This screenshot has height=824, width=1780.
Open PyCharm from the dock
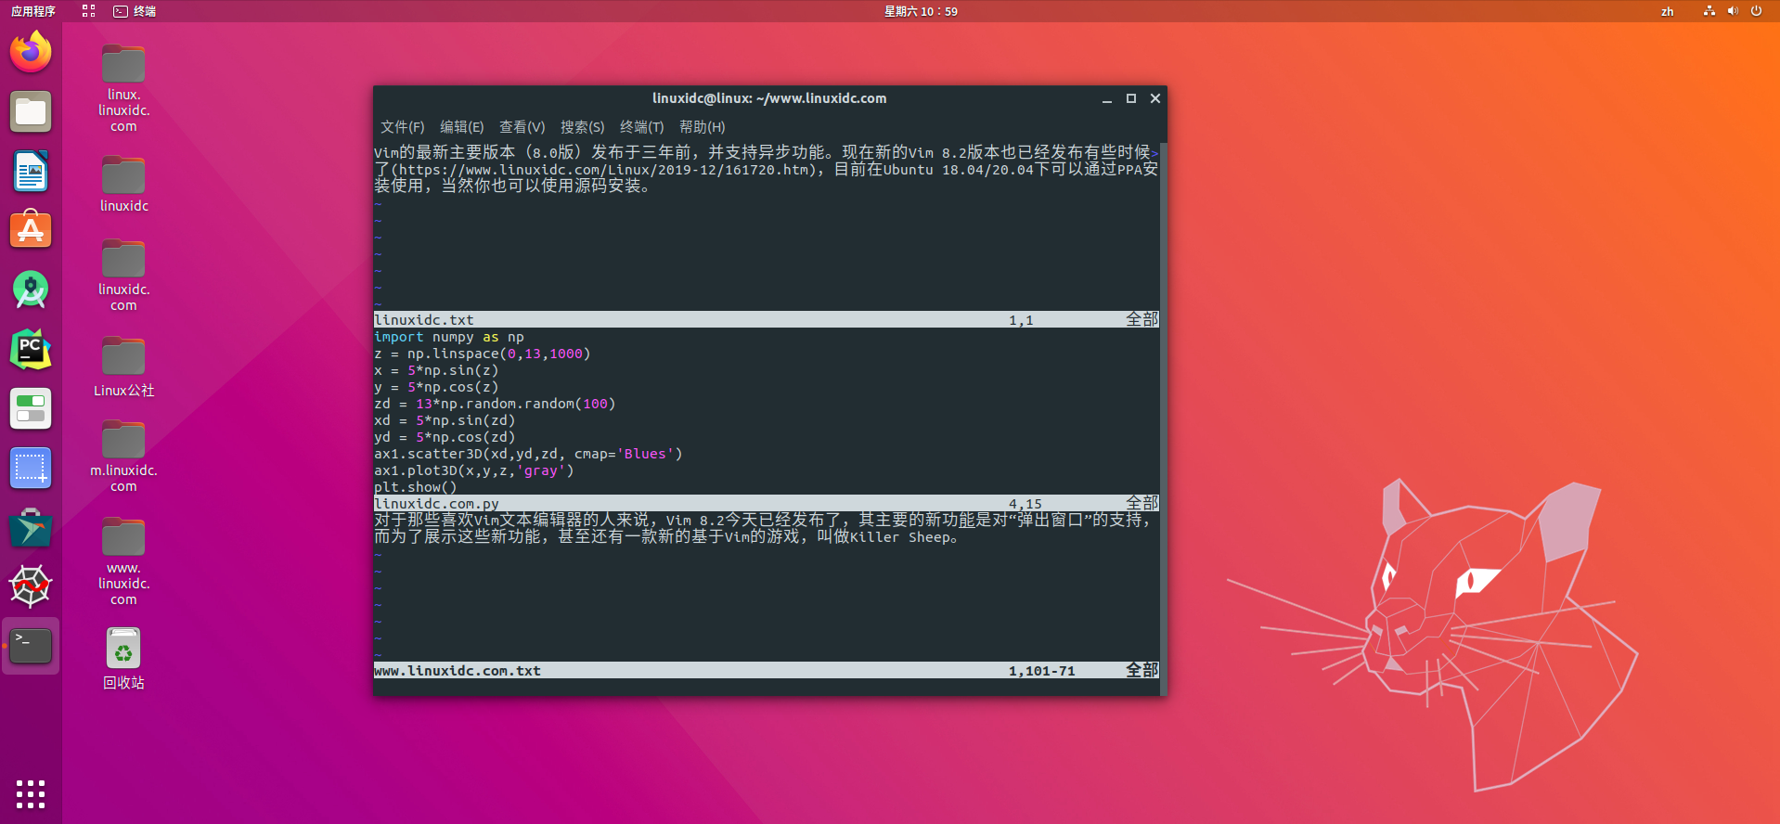(31, 350)
